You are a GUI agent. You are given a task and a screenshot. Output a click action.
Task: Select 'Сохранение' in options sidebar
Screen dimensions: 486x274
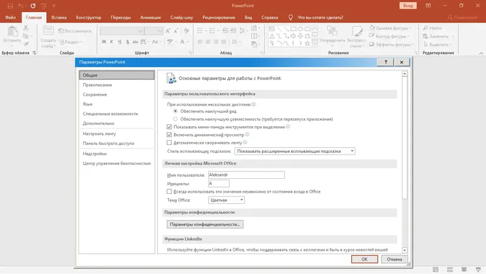point(117,95)
